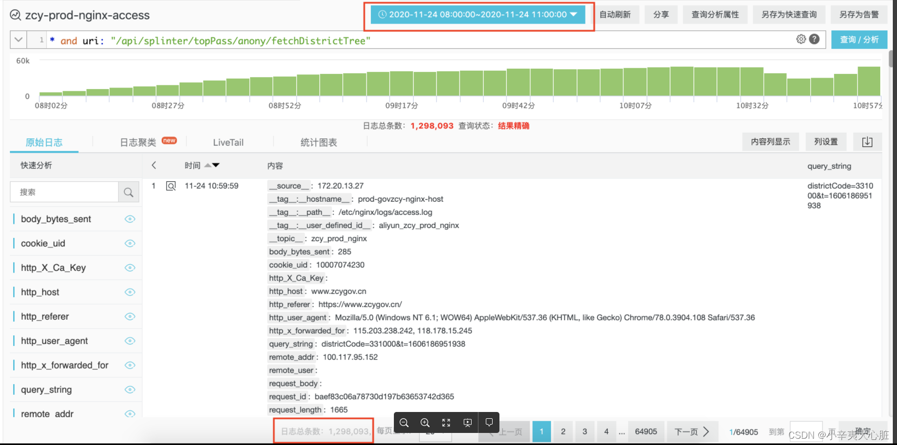Click request_id value baef83c06a78730d197b63653742d365
897x445 pixels.
coord(384,397)
